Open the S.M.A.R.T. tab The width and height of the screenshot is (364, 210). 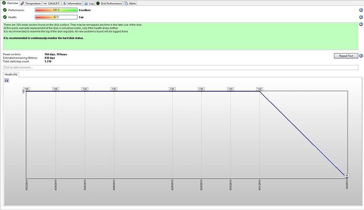(x=52, y=4)
